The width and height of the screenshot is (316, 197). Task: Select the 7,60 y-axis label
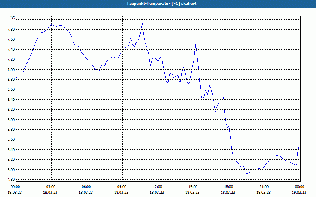coord(11,39)
